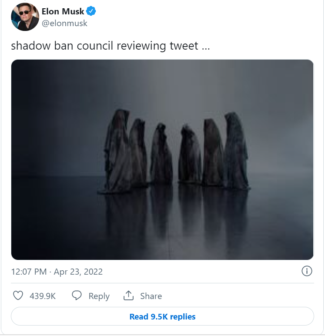This screenshot has height=336, width=325.
Task: Open the @elonmusk handle link
Action: click(x=64, y=24)
